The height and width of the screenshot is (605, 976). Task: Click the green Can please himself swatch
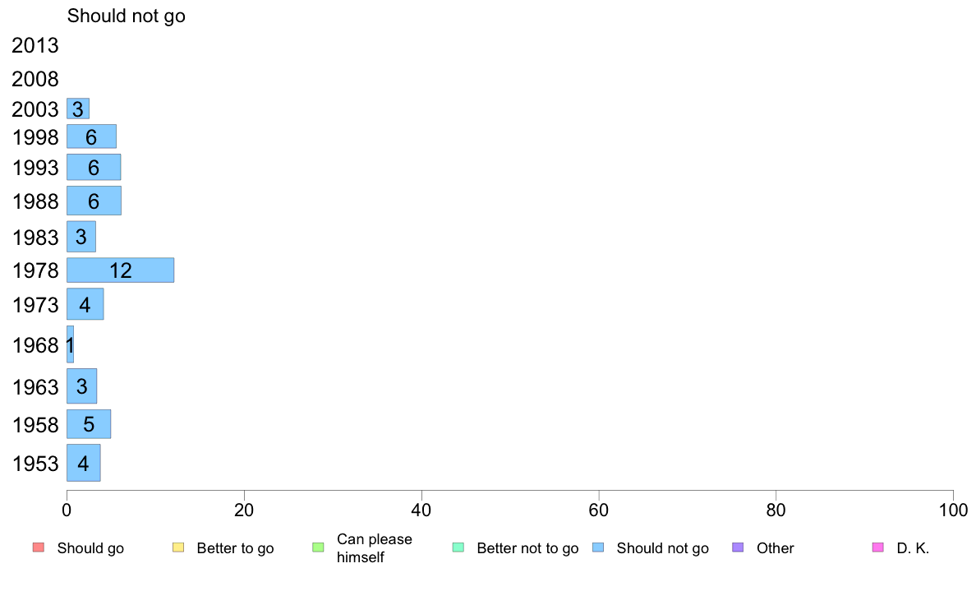coord(318,547)
